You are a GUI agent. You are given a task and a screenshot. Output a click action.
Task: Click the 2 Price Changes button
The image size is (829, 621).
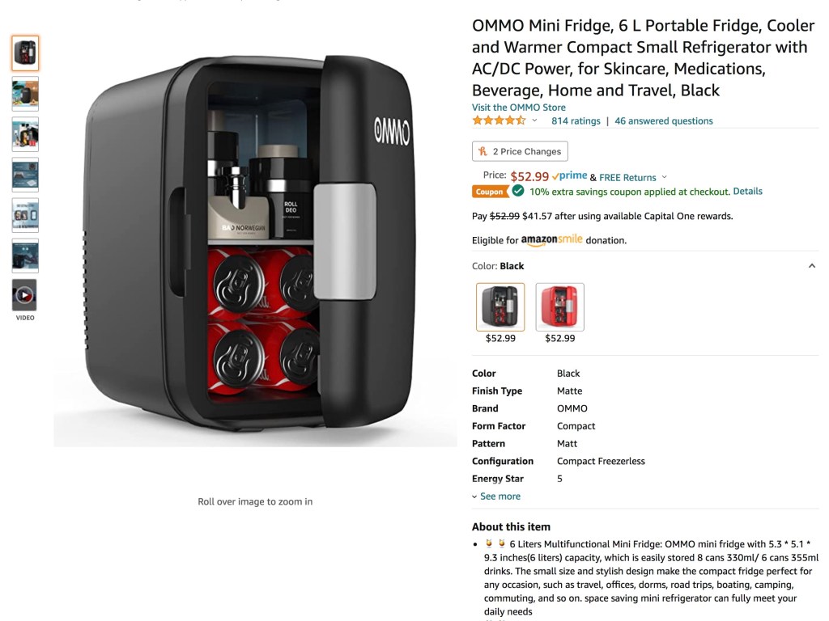point(520,151)
